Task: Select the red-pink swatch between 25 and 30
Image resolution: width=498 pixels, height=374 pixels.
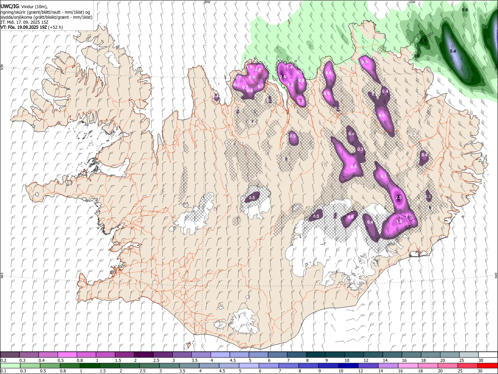Action: tap(468, 365)
